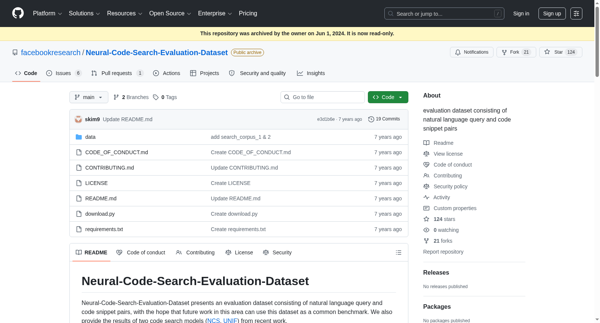Select the README tab in file viewer

point(91,252)
